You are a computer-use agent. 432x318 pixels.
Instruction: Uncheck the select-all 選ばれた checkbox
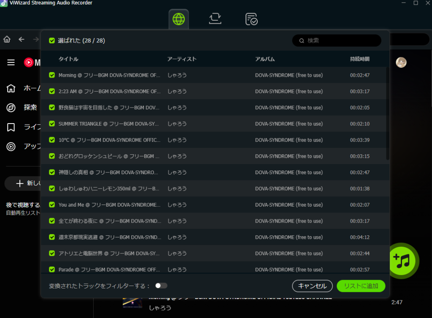(52, 41)
